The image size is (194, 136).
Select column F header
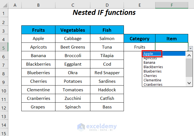click(172, 5)
